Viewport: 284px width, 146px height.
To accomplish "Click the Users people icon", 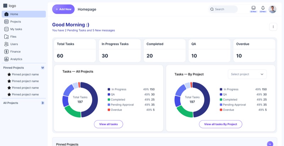I will [6, 44].
